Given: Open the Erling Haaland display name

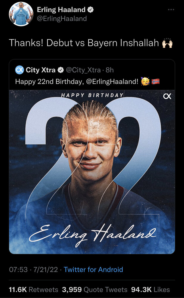Looking at the screenshot, I should (x=61, y=10).
